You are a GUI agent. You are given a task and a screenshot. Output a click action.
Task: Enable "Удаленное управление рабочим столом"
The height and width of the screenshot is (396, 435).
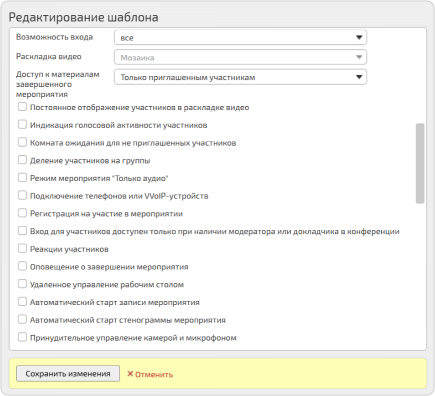[22, 284]
